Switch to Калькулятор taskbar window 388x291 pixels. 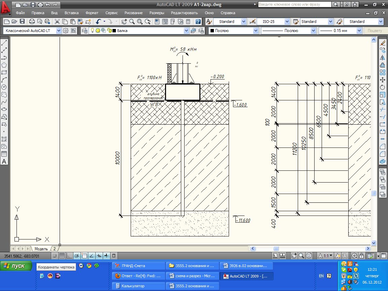pos(138,286)
